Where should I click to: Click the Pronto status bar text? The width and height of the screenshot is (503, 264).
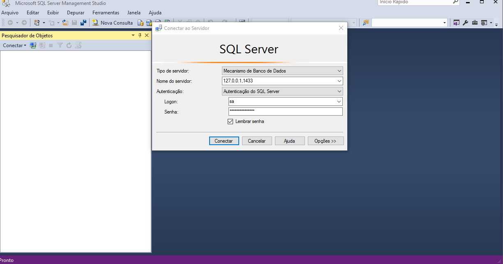(x=7, y=260)
